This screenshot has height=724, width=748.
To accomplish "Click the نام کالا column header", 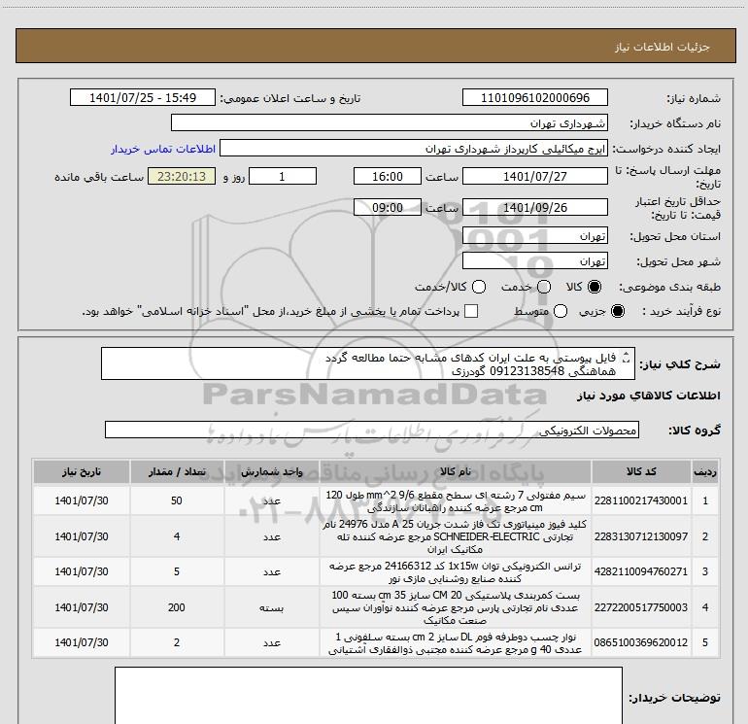I will (x=455, y=471).
